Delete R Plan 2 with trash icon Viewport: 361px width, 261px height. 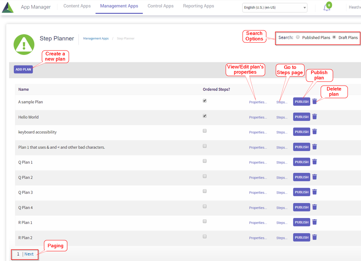click(x=314, y=237)
